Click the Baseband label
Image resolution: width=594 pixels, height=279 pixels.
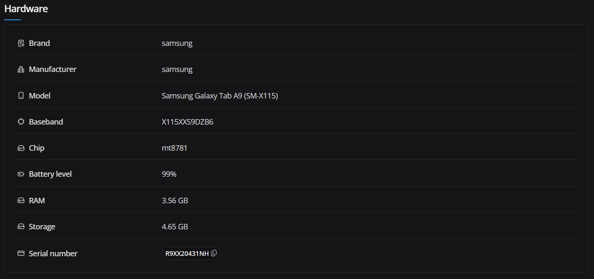click(46, 122)
